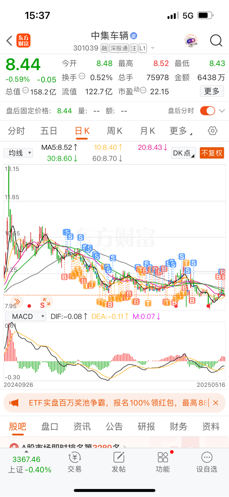Screen dimensions: 229x497
Task: Tap the 注 registration tag
Action: (134, 48)
